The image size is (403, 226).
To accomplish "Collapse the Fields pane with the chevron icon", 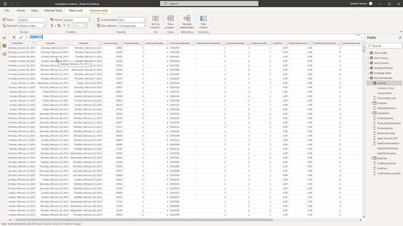I will [x=400, y=38].
